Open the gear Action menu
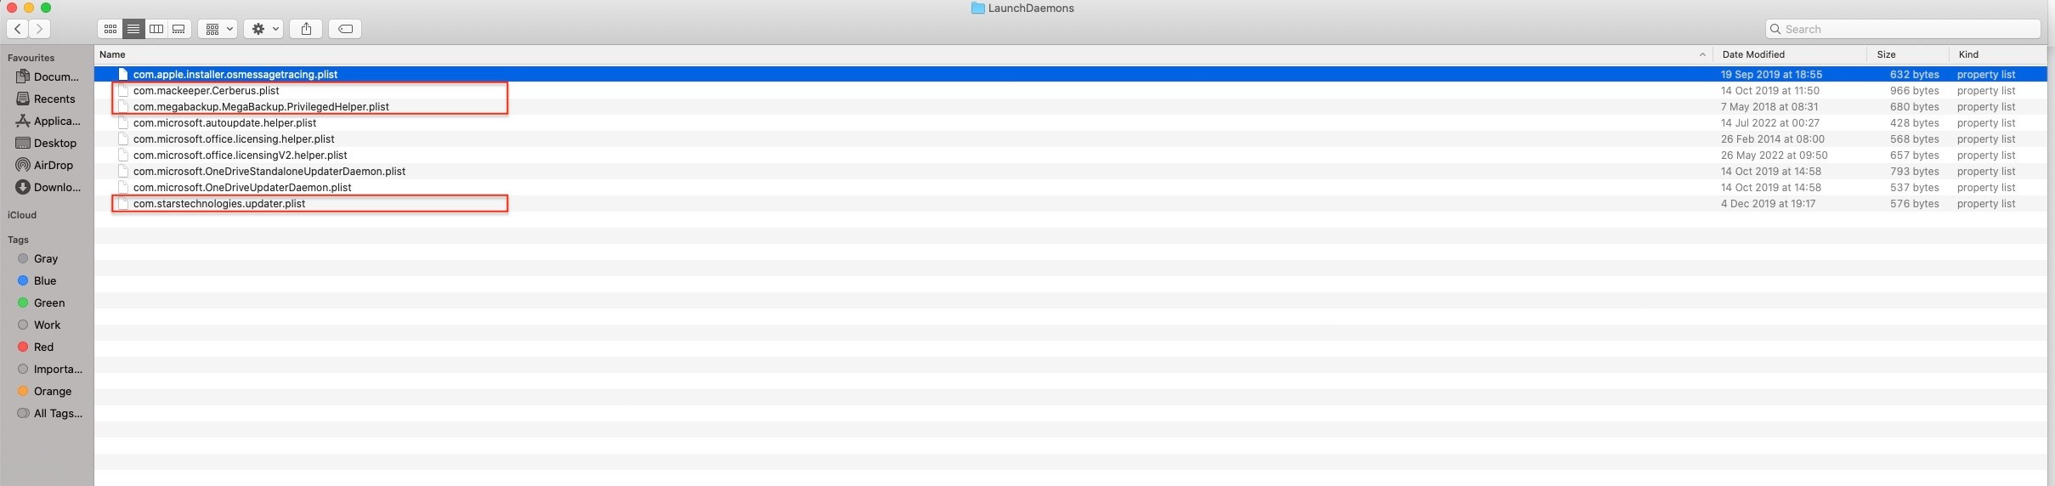Viewport: 2055px width, 486px height. [263, 29]
